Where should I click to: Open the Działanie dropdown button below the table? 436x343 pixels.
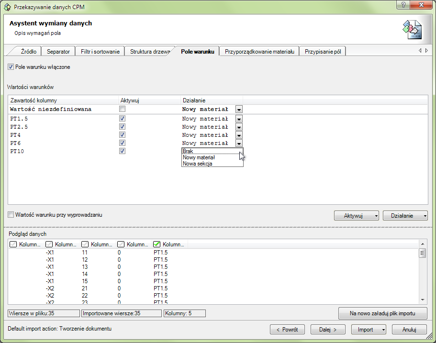[x=405, y=216]
